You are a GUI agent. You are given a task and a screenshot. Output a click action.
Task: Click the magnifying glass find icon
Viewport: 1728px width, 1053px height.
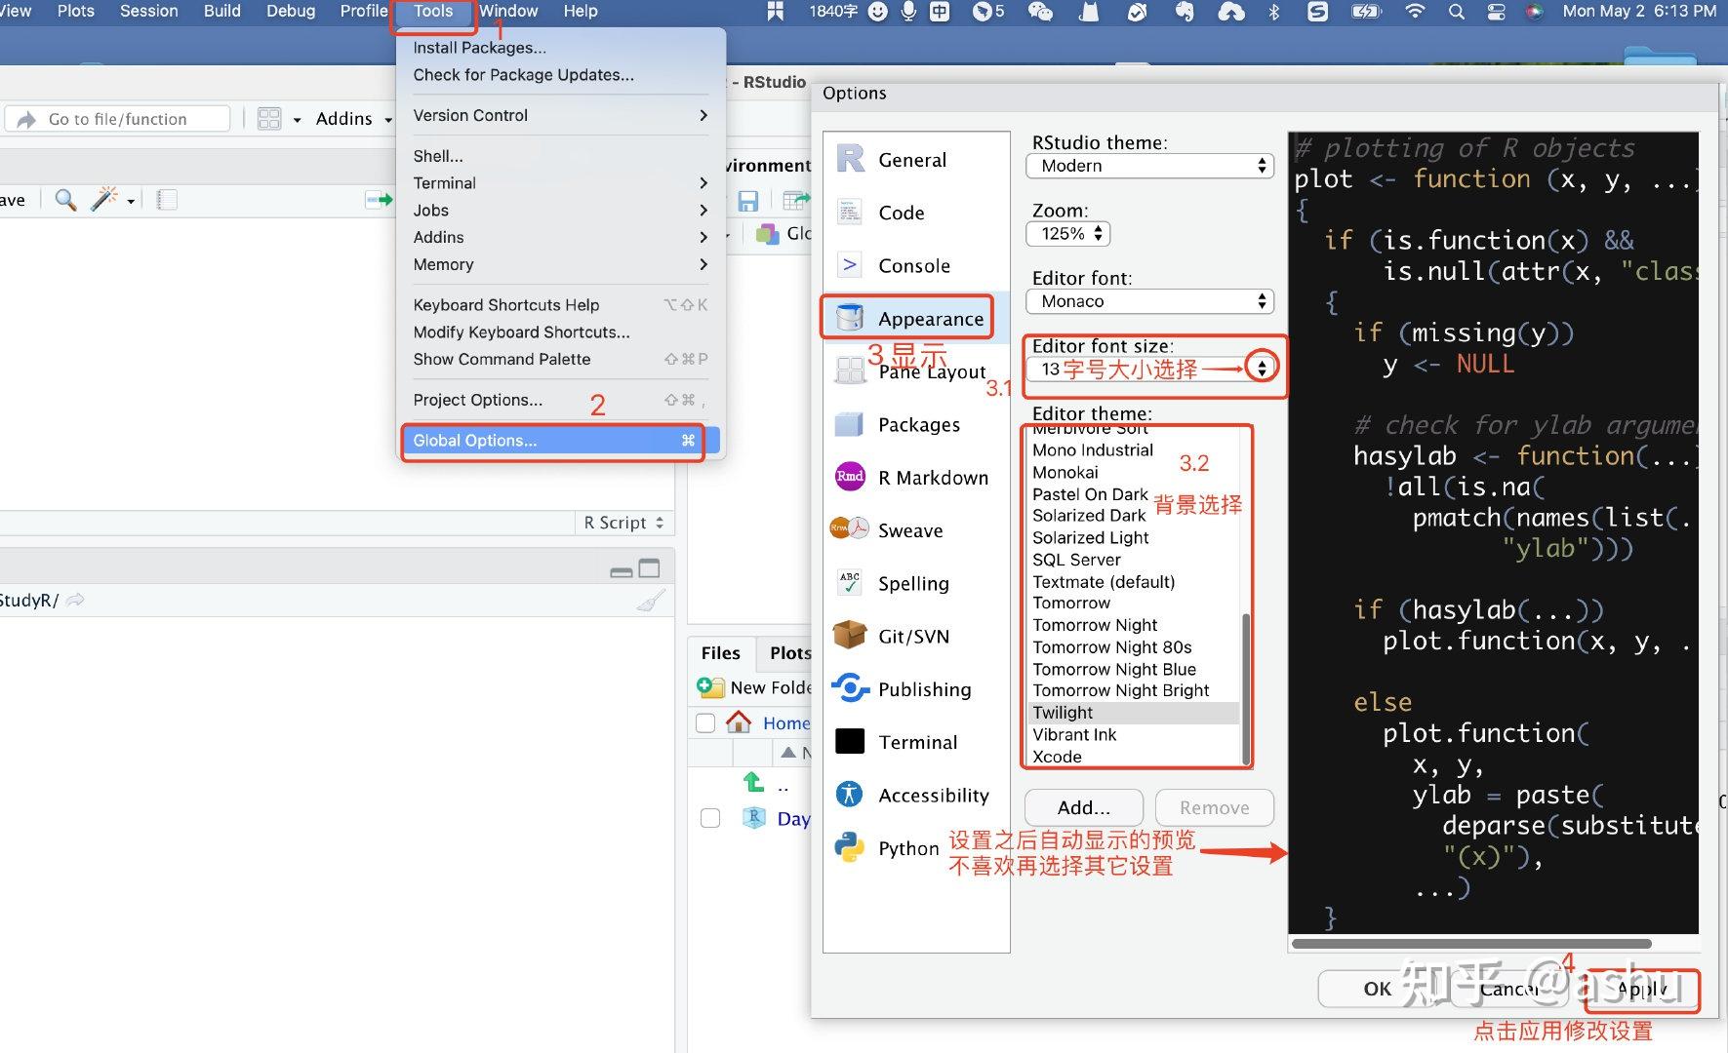point(65,200)
